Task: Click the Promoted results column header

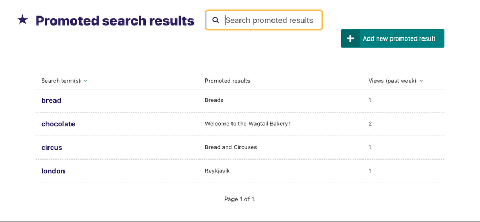Action: click(227, 81)
